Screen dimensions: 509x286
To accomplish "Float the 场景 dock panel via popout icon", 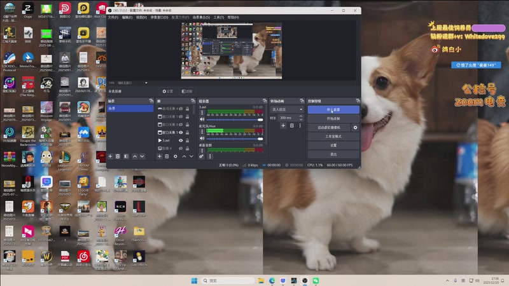I will (151, 101).
